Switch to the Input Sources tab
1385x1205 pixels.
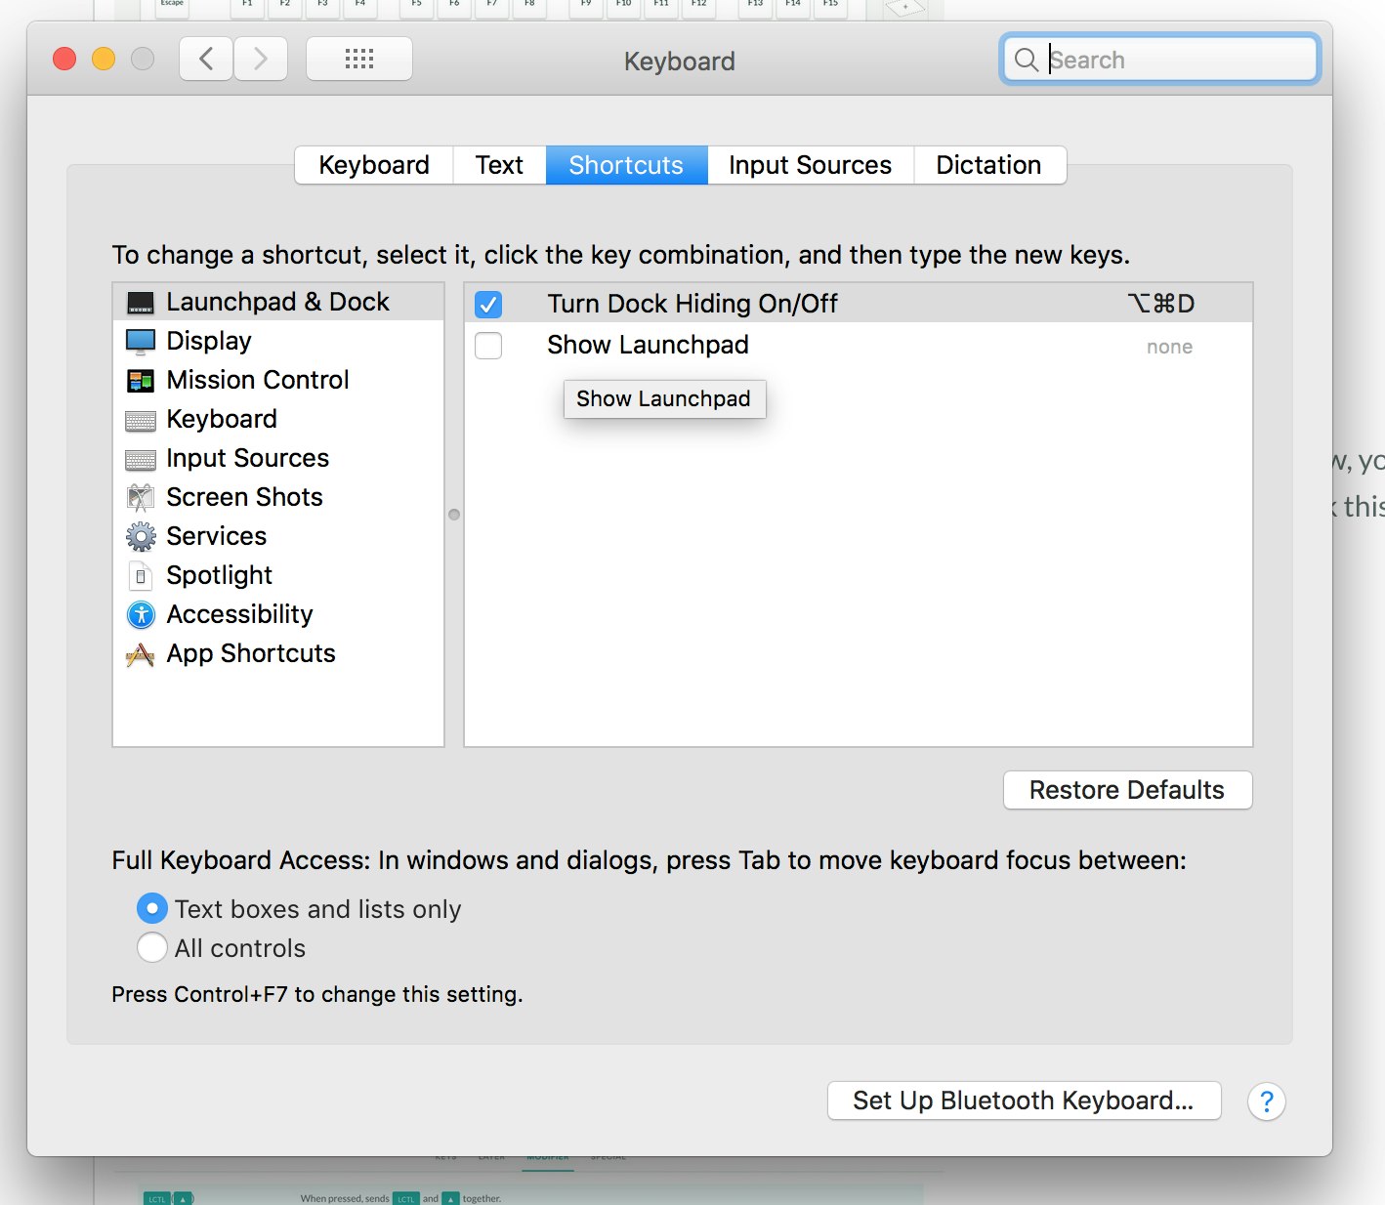click(810, 165)
